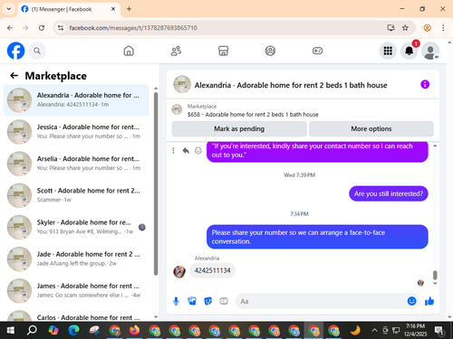Open the Carlos conversation in the list
Screen dimensions: 453x339
pyautogui.click(x=76, y=315)
